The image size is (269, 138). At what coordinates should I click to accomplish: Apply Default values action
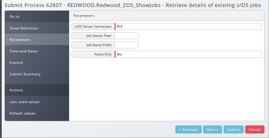coord(37,113)
